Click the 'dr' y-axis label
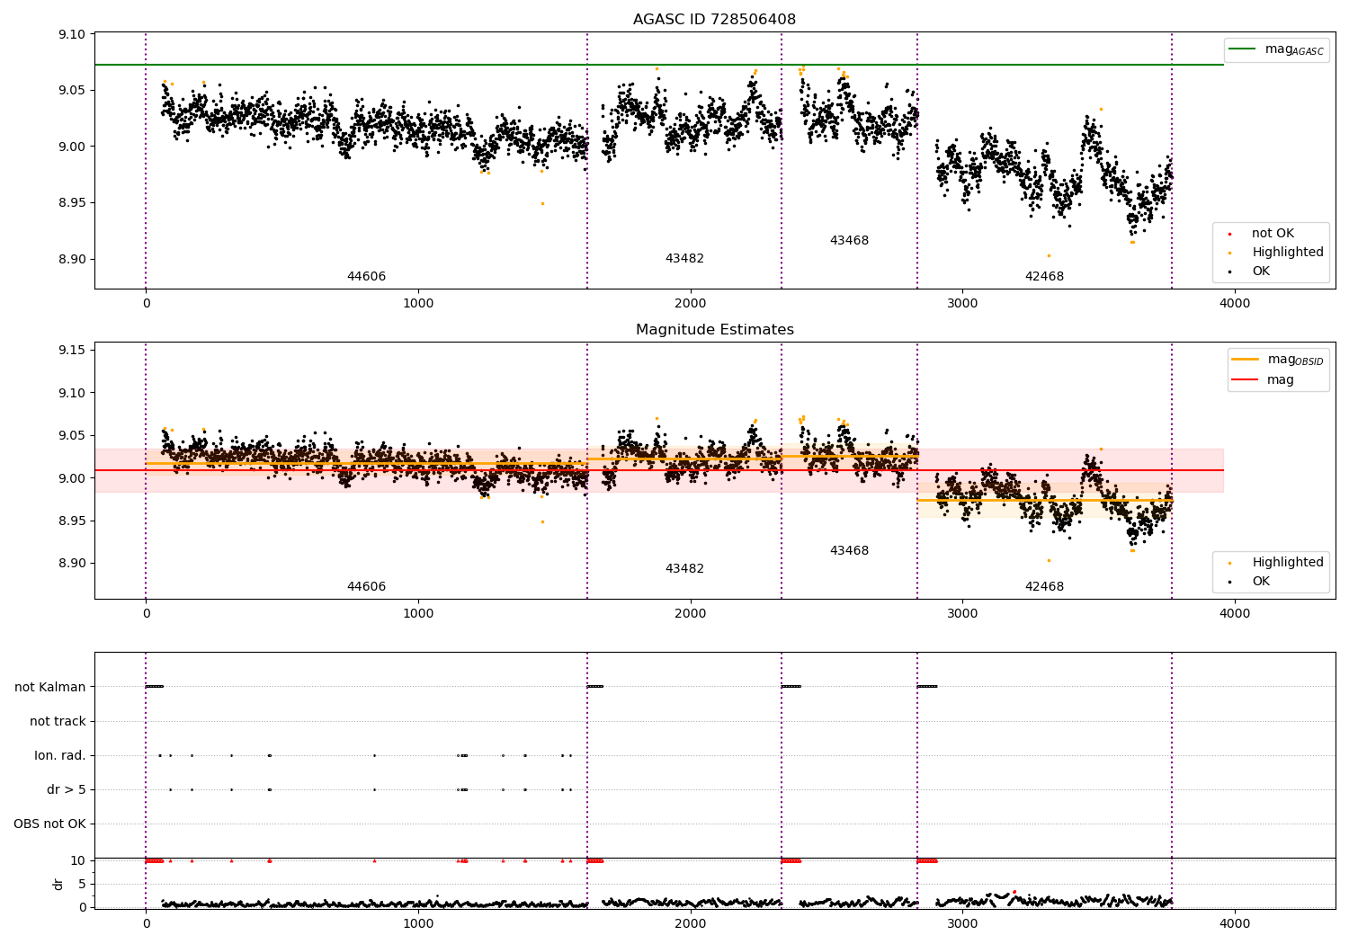 58,884
